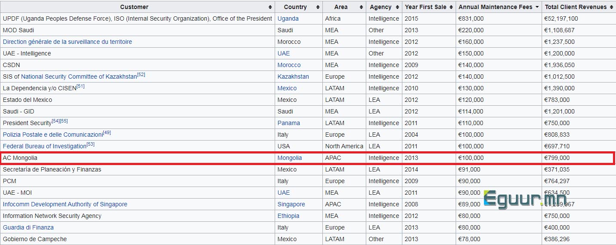
Task: Open Infocomm Development Authority of Singapore link
Action: (65, 204)
